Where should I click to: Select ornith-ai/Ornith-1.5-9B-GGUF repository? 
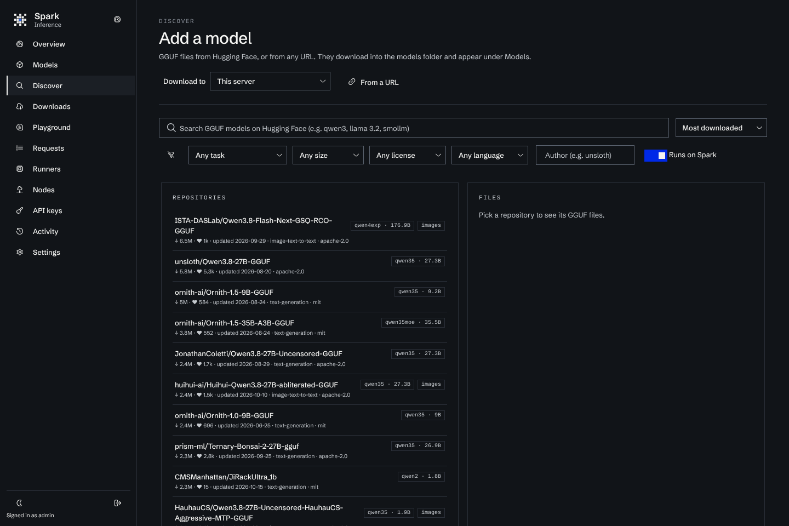(x=310, y=296)
